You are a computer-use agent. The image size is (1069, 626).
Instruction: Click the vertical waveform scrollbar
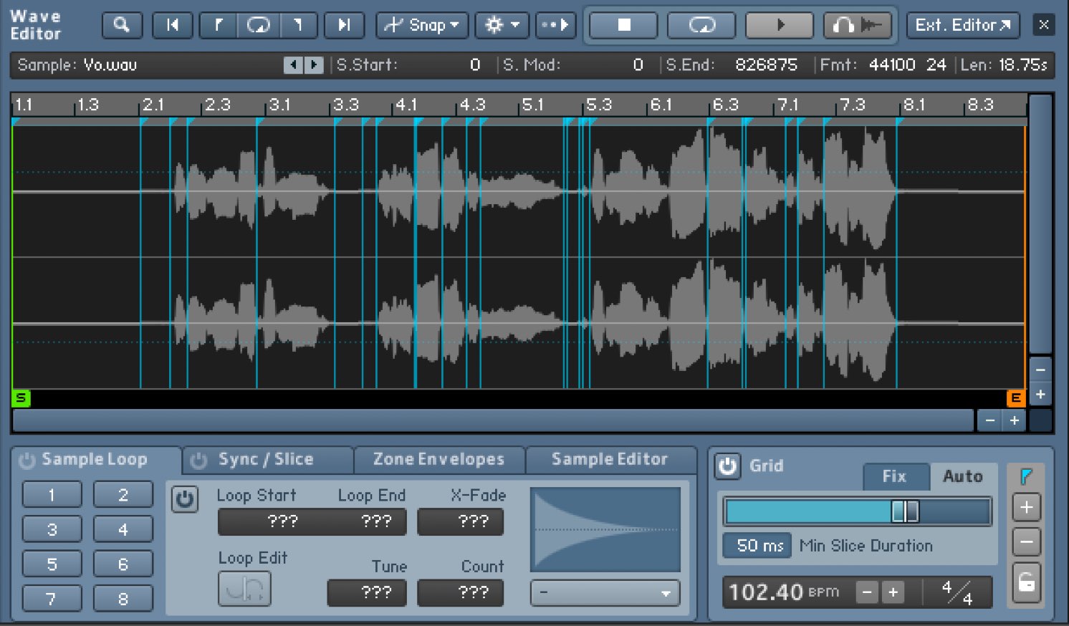[1040, 224]
